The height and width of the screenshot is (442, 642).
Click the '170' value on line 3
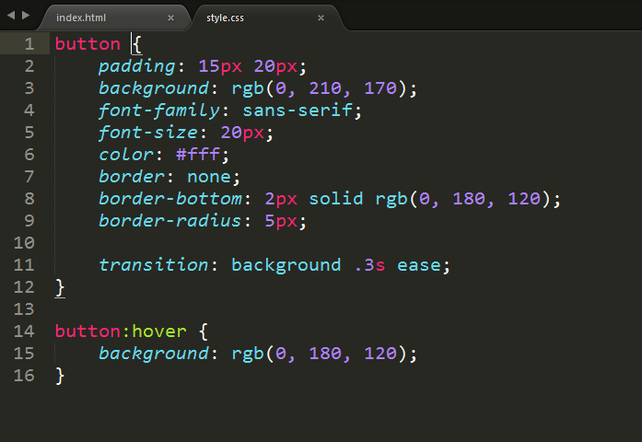tap(380, 88)
